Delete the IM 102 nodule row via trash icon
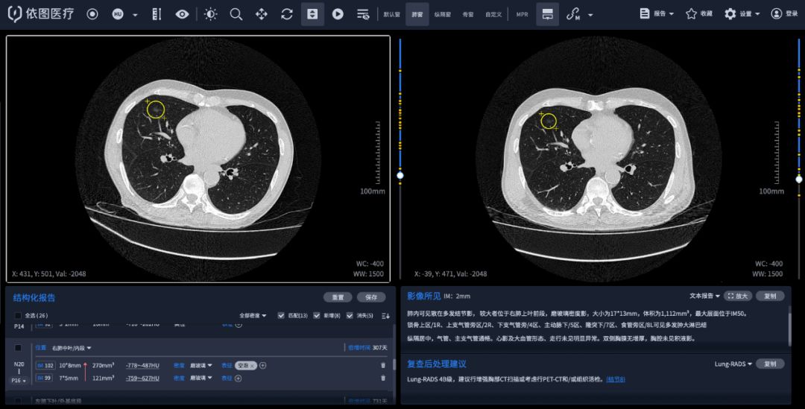 point(383,365)
